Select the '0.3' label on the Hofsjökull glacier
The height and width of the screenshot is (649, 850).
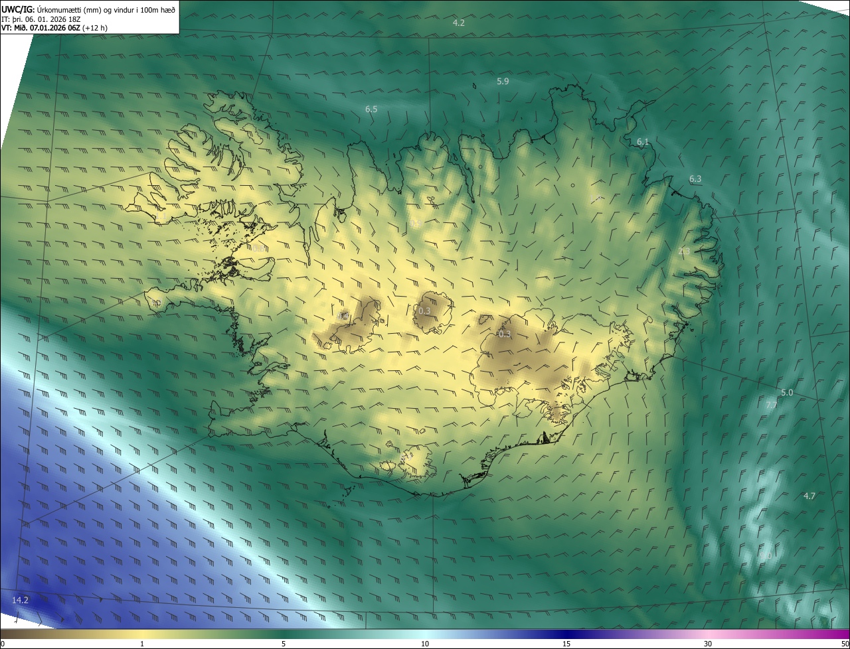click(424, 311)
